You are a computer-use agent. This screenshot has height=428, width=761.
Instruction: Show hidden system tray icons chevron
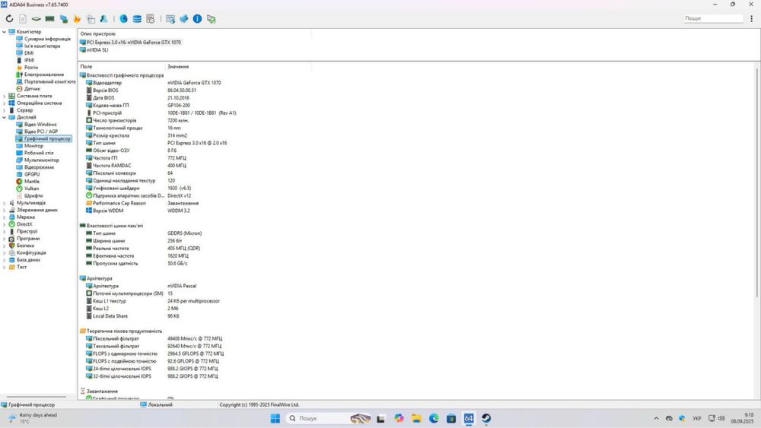click(656, 418)
